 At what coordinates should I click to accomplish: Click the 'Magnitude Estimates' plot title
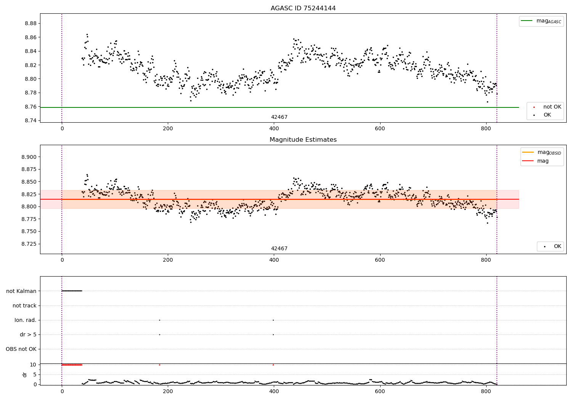pos(303,140)
